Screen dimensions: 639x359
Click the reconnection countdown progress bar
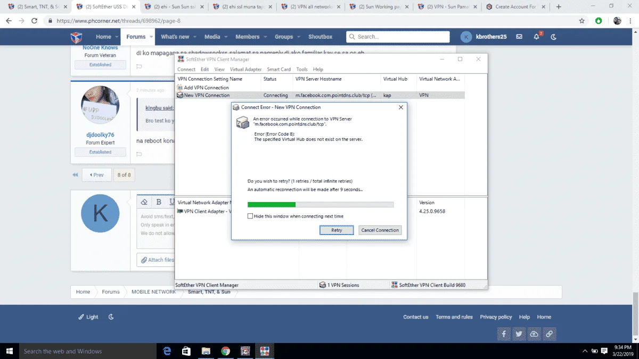coord(321,204)
